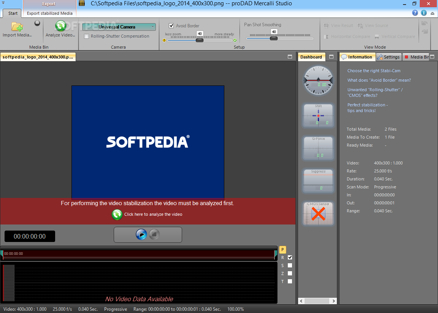Click the green analyze icon in red banner
Viewport: 438px width, 313px height.
[117, 215]
